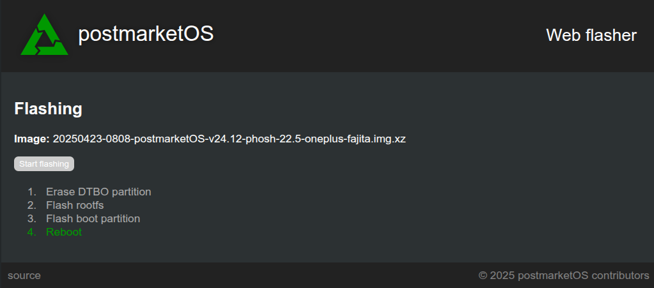The width and height of the screenshot is (654, 288).
Task: Click list number 3 beside Flash boot partition
Action: [32, 218]
